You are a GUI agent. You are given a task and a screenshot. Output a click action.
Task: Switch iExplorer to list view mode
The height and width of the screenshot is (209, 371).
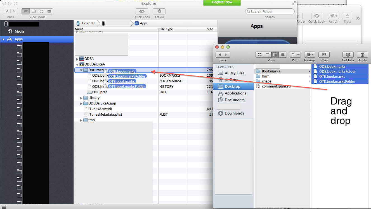tap(26, 11)
